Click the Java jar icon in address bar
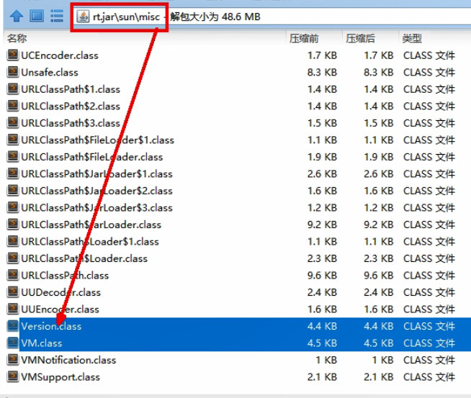 [83, 15]
